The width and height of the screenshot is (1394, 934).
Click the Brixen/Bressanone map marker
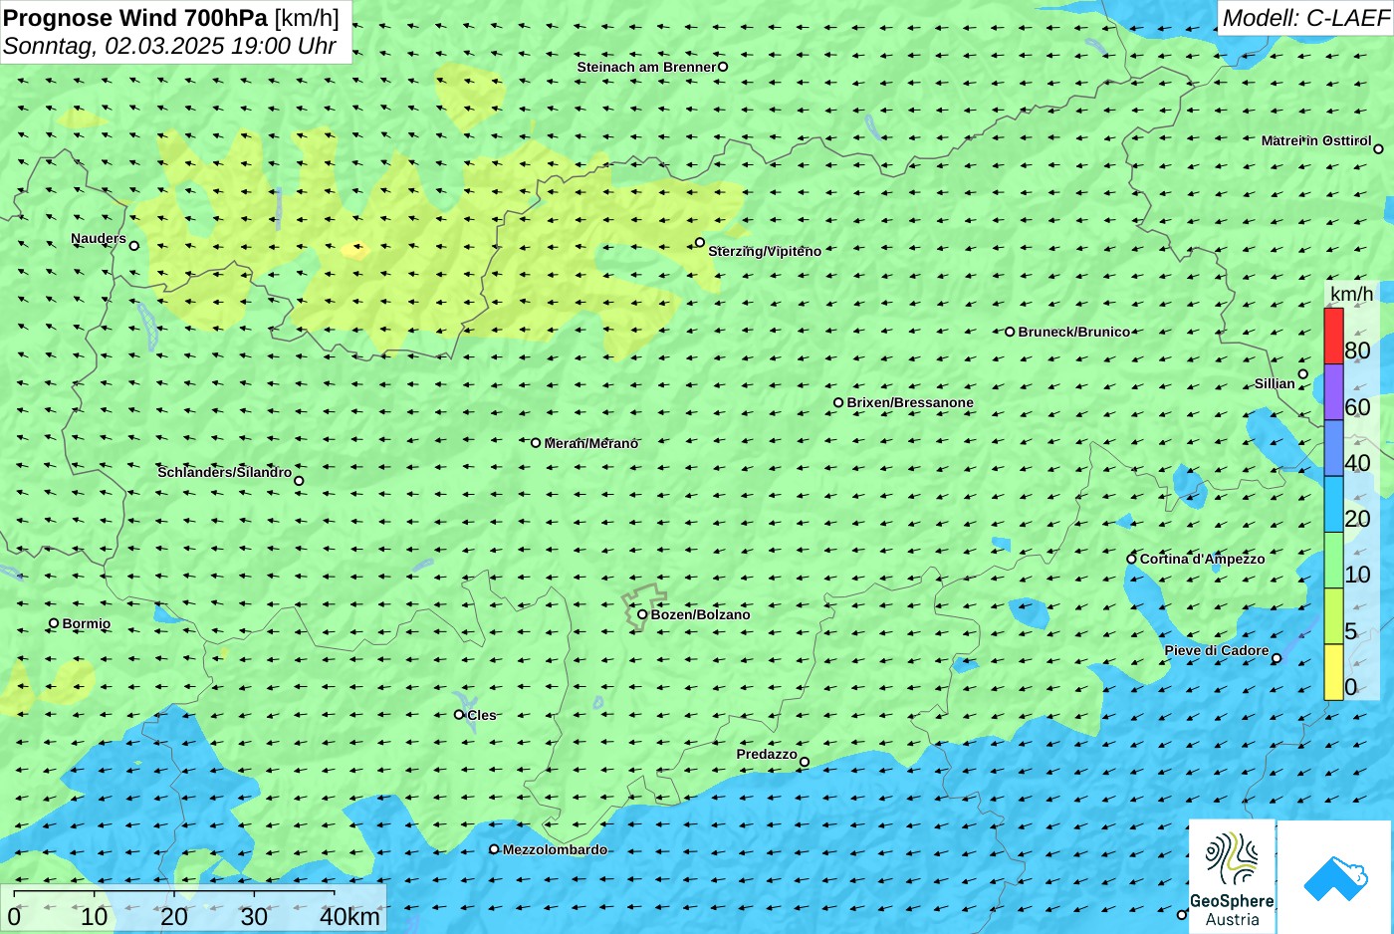coord(837,402)
